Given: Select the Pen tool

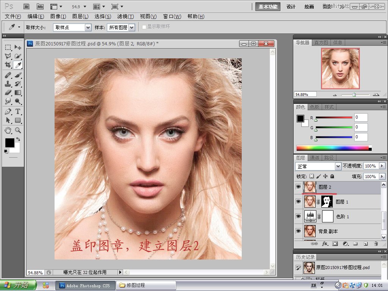Looking at the screenshot, I should pos(8,111).
